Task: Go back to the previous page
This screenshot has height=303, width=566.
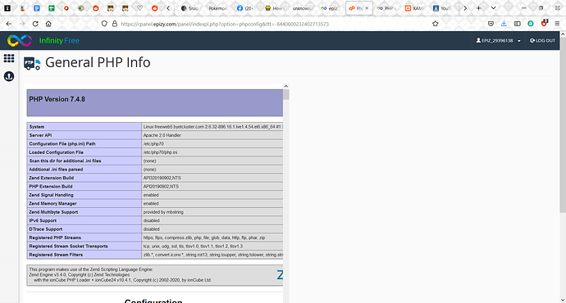Action: pos(9,24)
